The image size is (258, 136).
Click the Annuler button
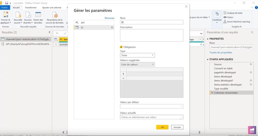177,127
